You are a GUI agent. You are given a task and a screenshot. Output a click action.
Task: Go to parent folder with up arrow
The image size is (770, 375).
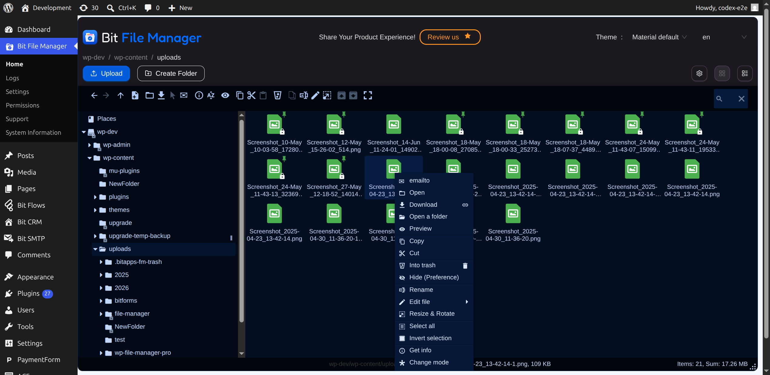tap(121, 96)
